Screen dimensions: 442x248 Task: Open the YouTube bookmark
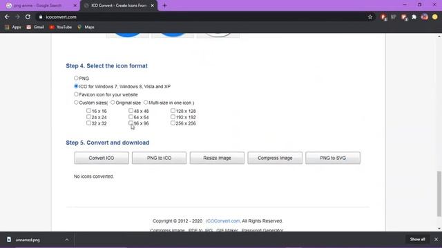[61, 28]
